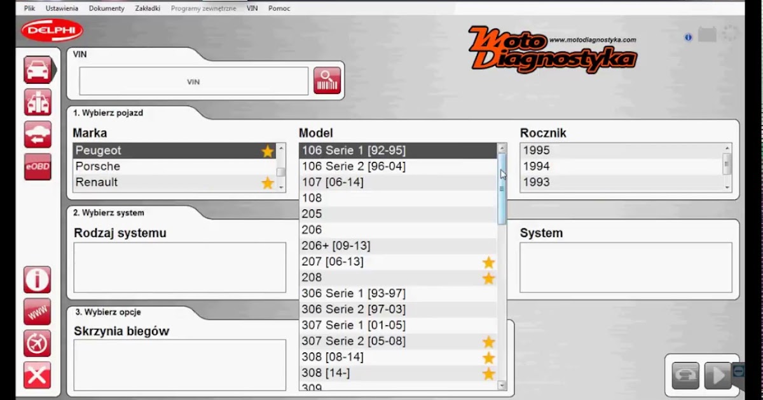Screen dimensions: 763x400
Task: Open the Ustawienia menu
Action: click(x=62, y=8)
